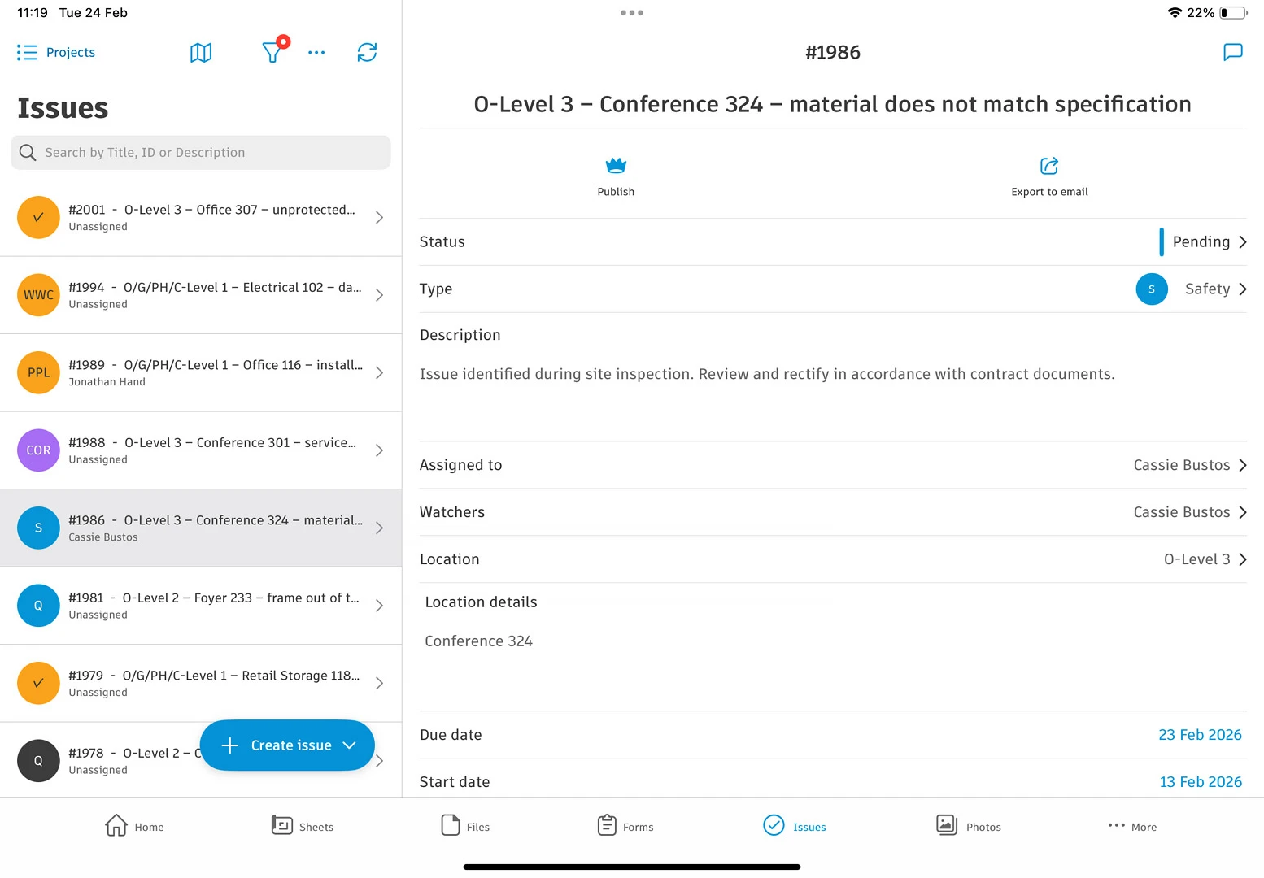The image size is (1264, 878).
Task: Open the three-dot options beside filter
Action: coord(316,53)
